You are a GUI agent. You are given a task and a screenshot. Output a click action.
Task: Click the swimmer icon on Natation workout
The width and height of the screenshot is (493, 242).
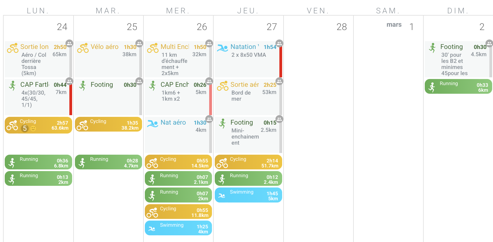point(222,48)
